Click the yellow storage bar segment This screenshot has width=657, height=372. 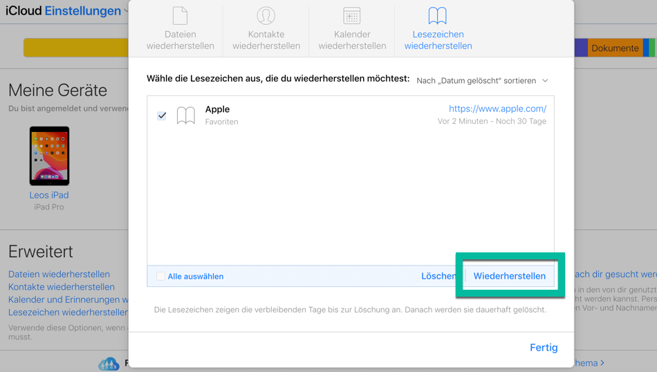[76, 48]
